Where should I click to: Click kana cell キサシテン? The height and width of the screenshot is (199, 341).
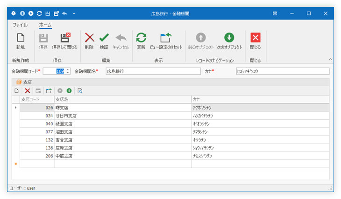pyautogui.click(x=260, y=140)
